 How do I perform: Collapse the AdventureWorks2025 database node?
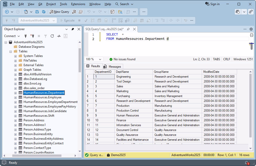(6, 42)
